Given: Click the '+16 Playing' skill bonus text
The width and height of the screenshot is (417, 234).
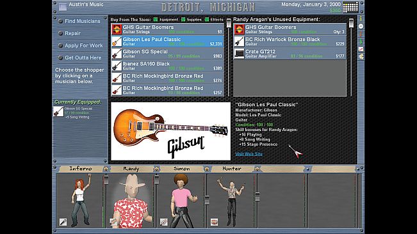Looking at the screenshot, I should coord(250,134).
